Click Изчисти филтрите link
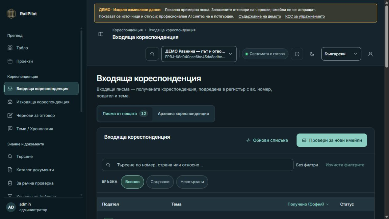Screen dimensions: 389x219 tap(345, 165)
